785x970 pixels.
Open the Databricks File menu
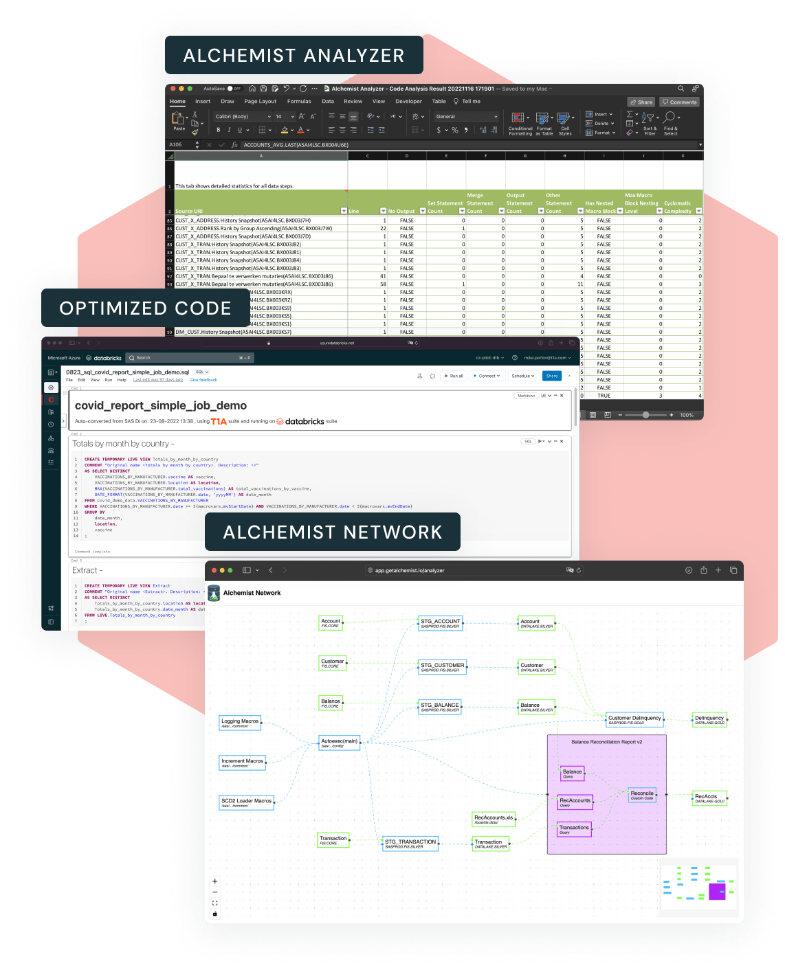click(69, 380)
